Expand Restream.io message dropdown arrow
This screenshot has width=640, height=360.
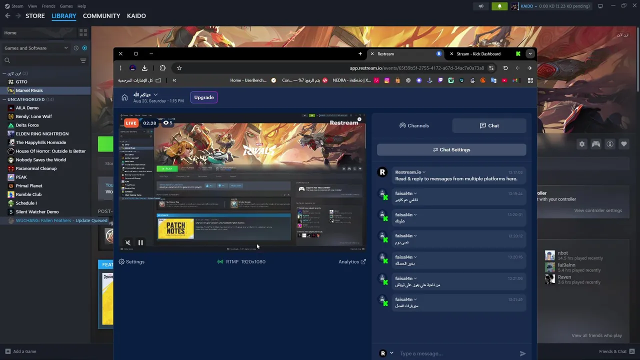[424, 172]
